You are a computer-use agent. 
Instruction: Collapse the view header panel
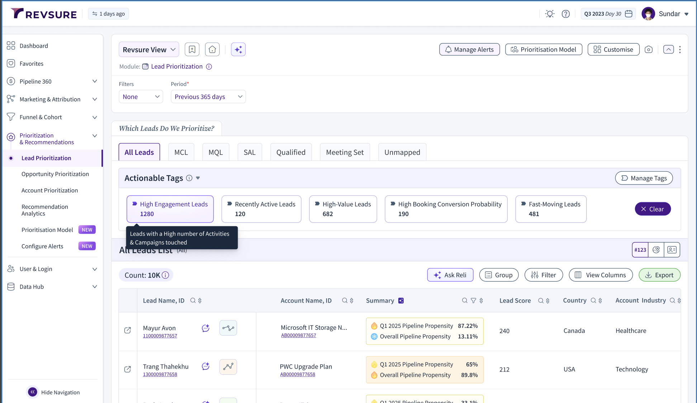click(668, 49)
